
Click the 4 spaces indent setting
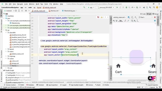click(152, 87)
